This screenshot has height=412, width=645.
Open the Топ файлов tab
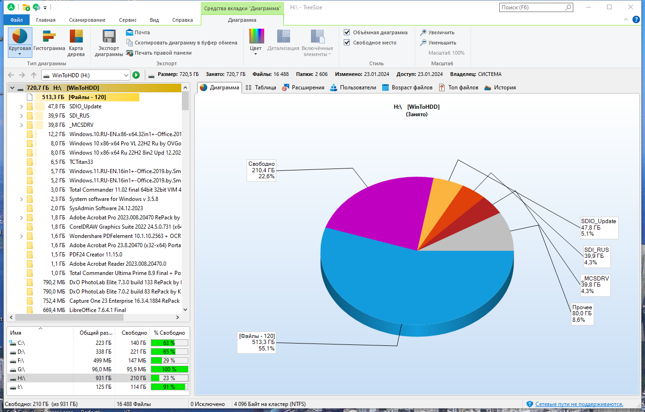[459, 87]
